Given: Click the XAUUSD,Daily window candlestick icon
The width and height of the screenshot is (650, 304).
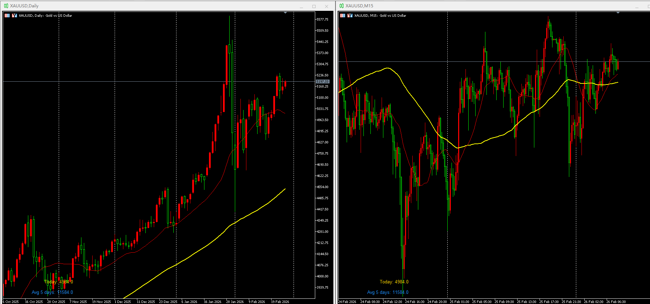Looking at the screenshot, I should tap(6, 6).
